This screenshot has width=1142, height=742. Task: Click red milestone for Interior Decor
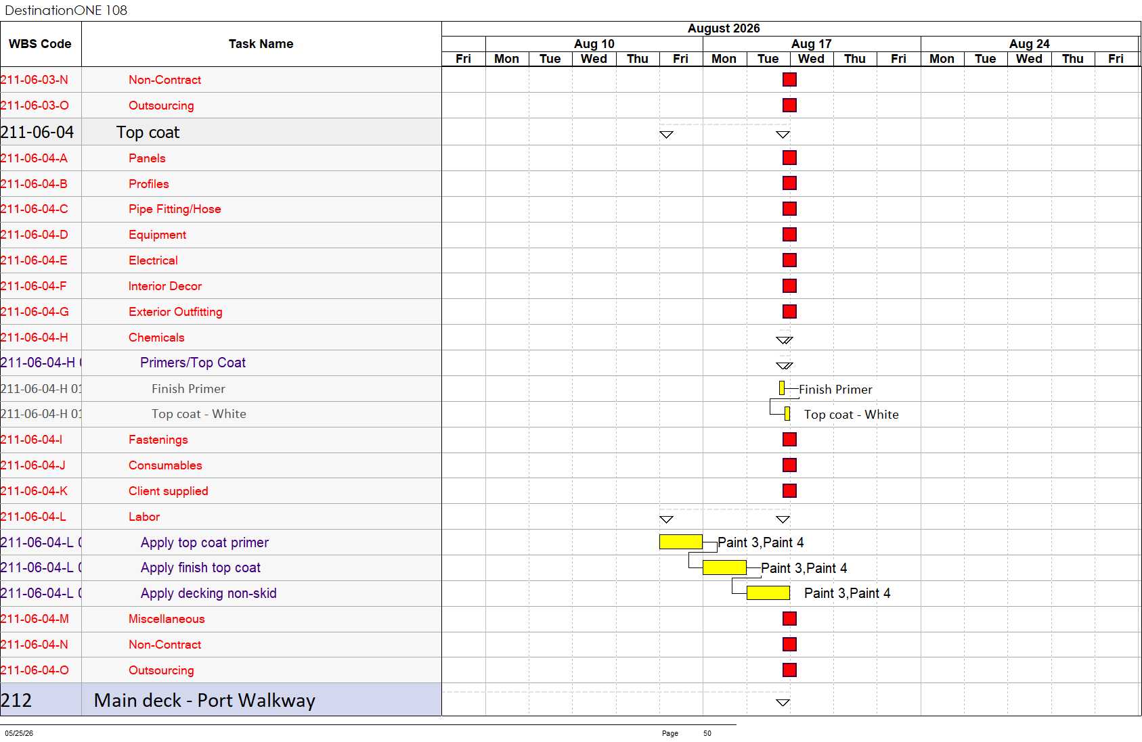tap(789, 286)
